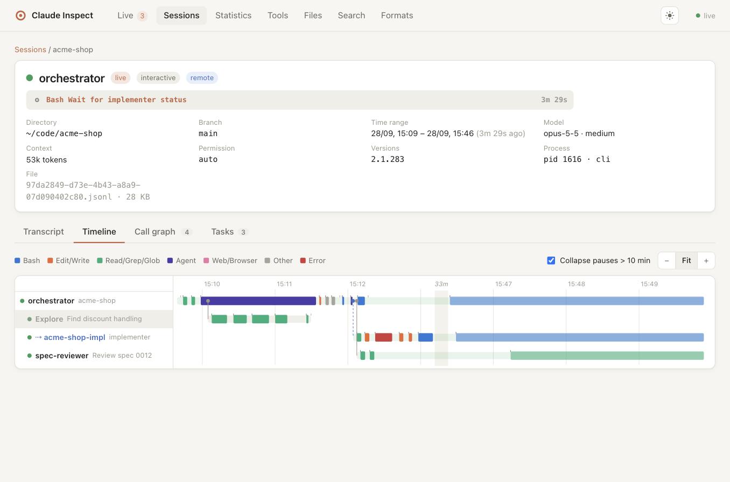Click the remote badge
This screenshot has width=730, height=482.
202,78
